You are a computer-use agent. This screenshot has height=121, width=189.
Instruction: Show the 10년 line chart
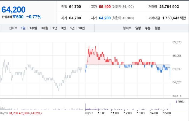82,28
